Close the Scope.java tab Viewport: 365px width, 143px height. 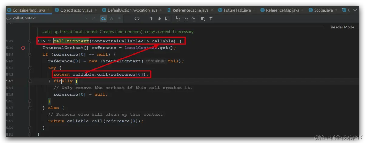336,10
